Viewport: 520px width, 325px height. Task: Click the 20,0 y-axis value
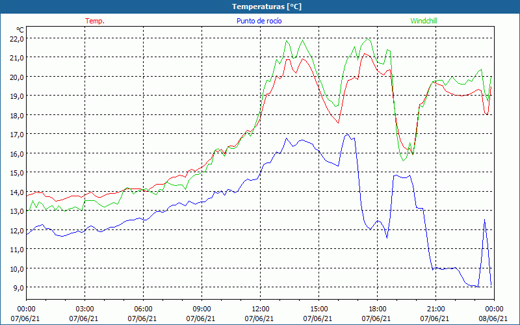pos(18,77)
